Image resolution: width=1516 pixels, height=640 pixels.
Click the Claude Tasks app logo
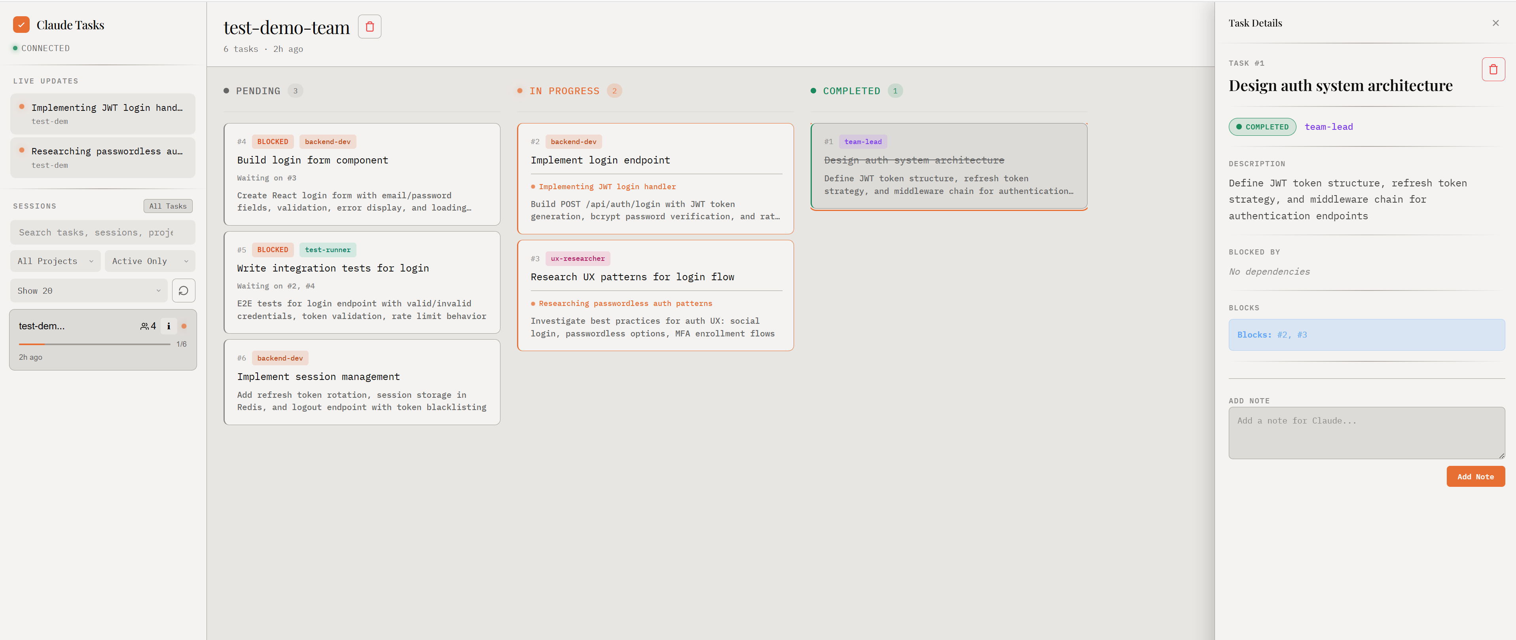pyautogui.click(x=21, y=25)
